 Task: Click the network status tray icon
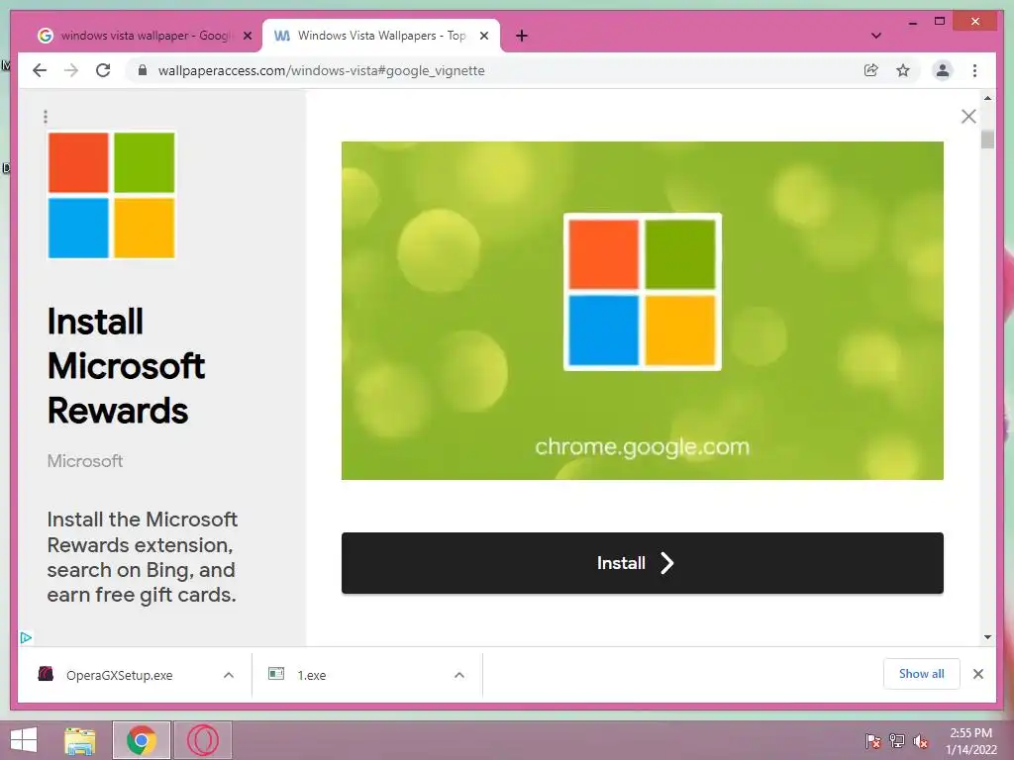(x=897, y=740)
